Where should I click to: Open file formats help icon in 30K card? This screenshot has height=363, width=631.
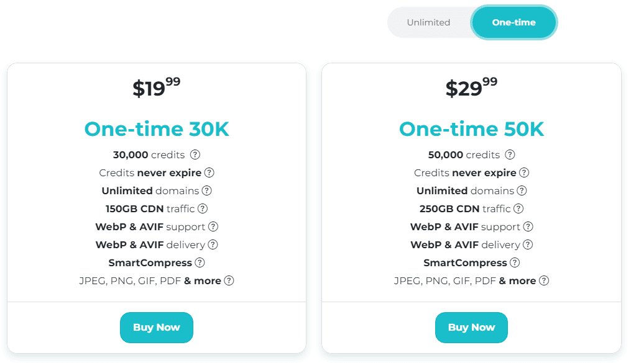[229, 280]
